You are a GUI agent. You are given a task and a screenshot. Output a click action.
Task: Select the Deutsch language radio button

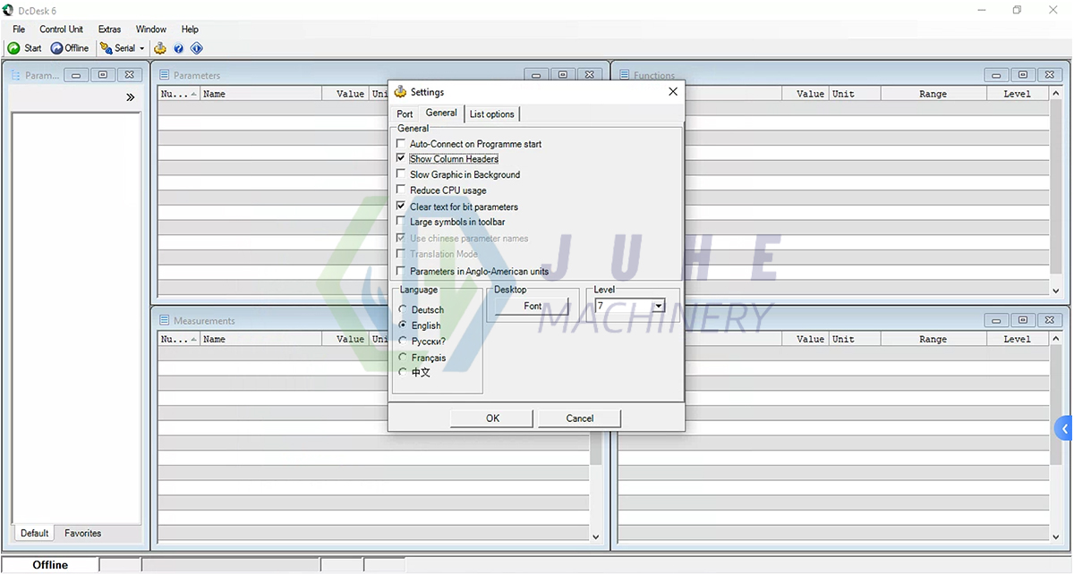click(403, 309)
